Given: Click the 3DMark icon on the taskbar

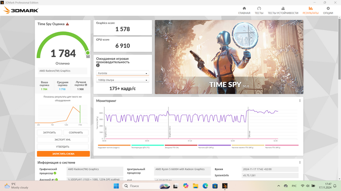Looking at the screenshot, I should tap(225, 186).
